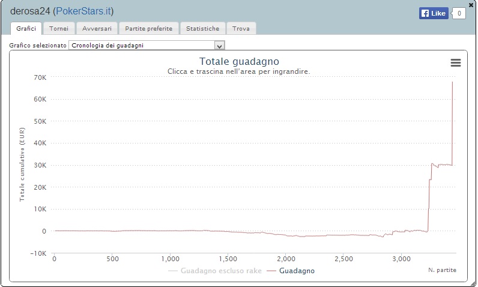Switch to the Grafici tab
This screenshot has width=478, height=287.
pos(26,29)
